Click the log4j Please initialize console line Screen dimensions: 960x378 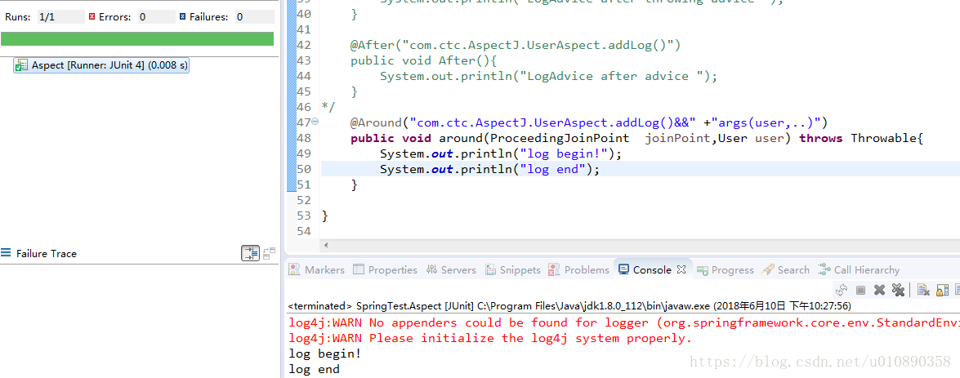pos(489,338)
